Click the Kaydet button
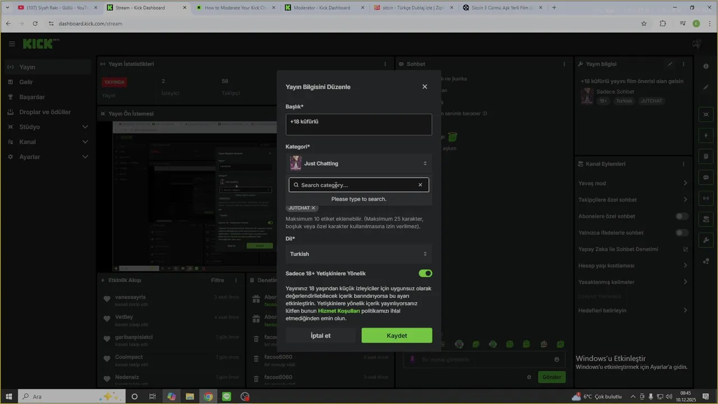Viewport: 718px width, 404px height. point(397,336)
